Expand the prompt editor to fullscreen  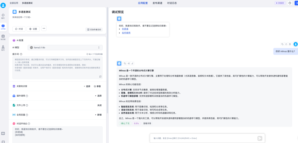click(100, 76)
